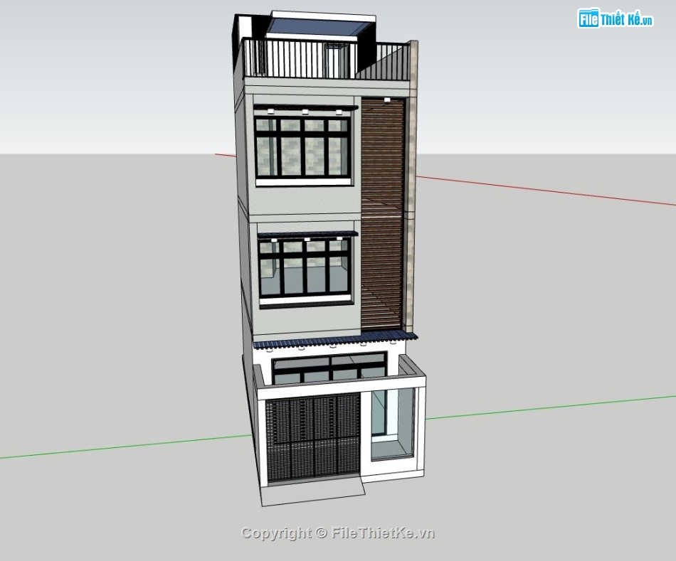Select the ground floor glass entrance door

(x=392, y=424)
